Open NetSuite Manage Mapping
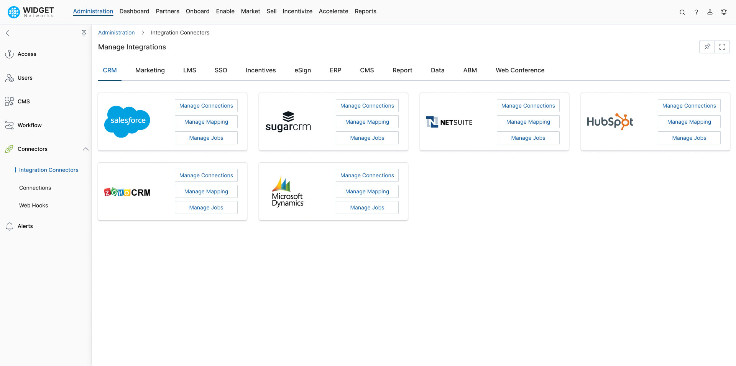736x366 pixels. click(x=528, y=122)
